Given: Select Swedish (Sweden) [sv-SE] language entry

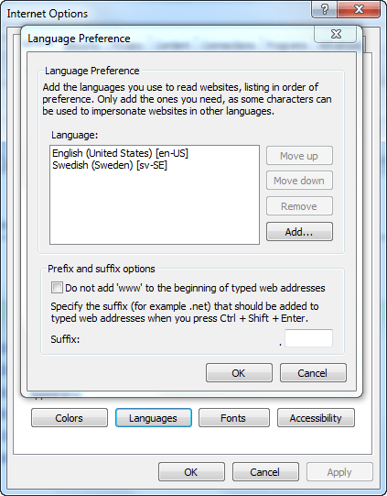Looking at the screenshot, I should (x=110, y=165).
